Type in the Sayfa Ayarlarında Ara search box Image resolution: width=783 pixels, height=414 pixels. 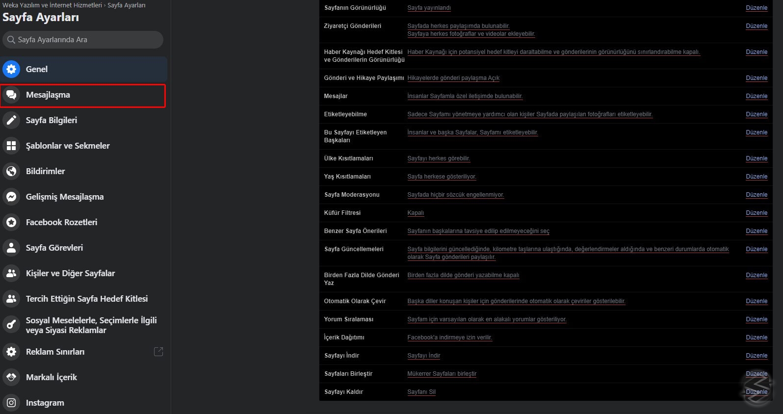[87, 40]
